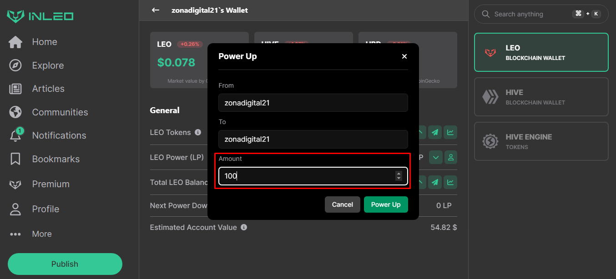Click the info icon beside LEO Tokens
This screenshot has height=279, width=616.
pos(198,132)
